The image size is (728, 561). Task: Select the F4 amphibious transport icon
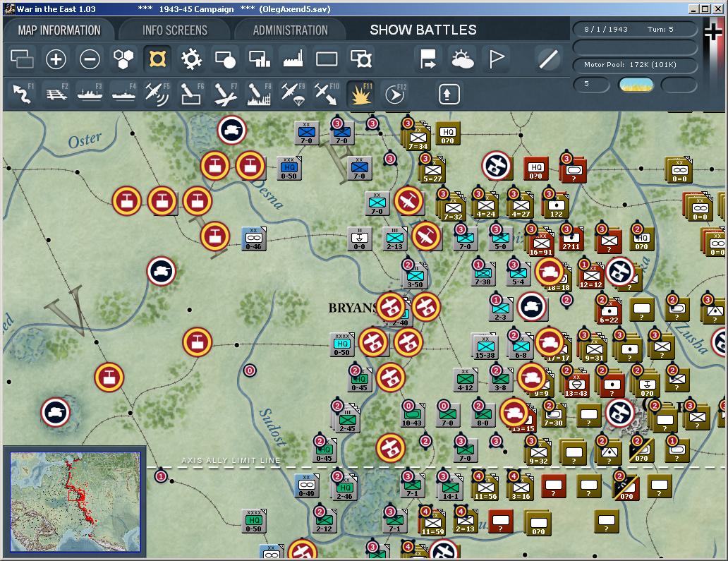pos(123,93)
